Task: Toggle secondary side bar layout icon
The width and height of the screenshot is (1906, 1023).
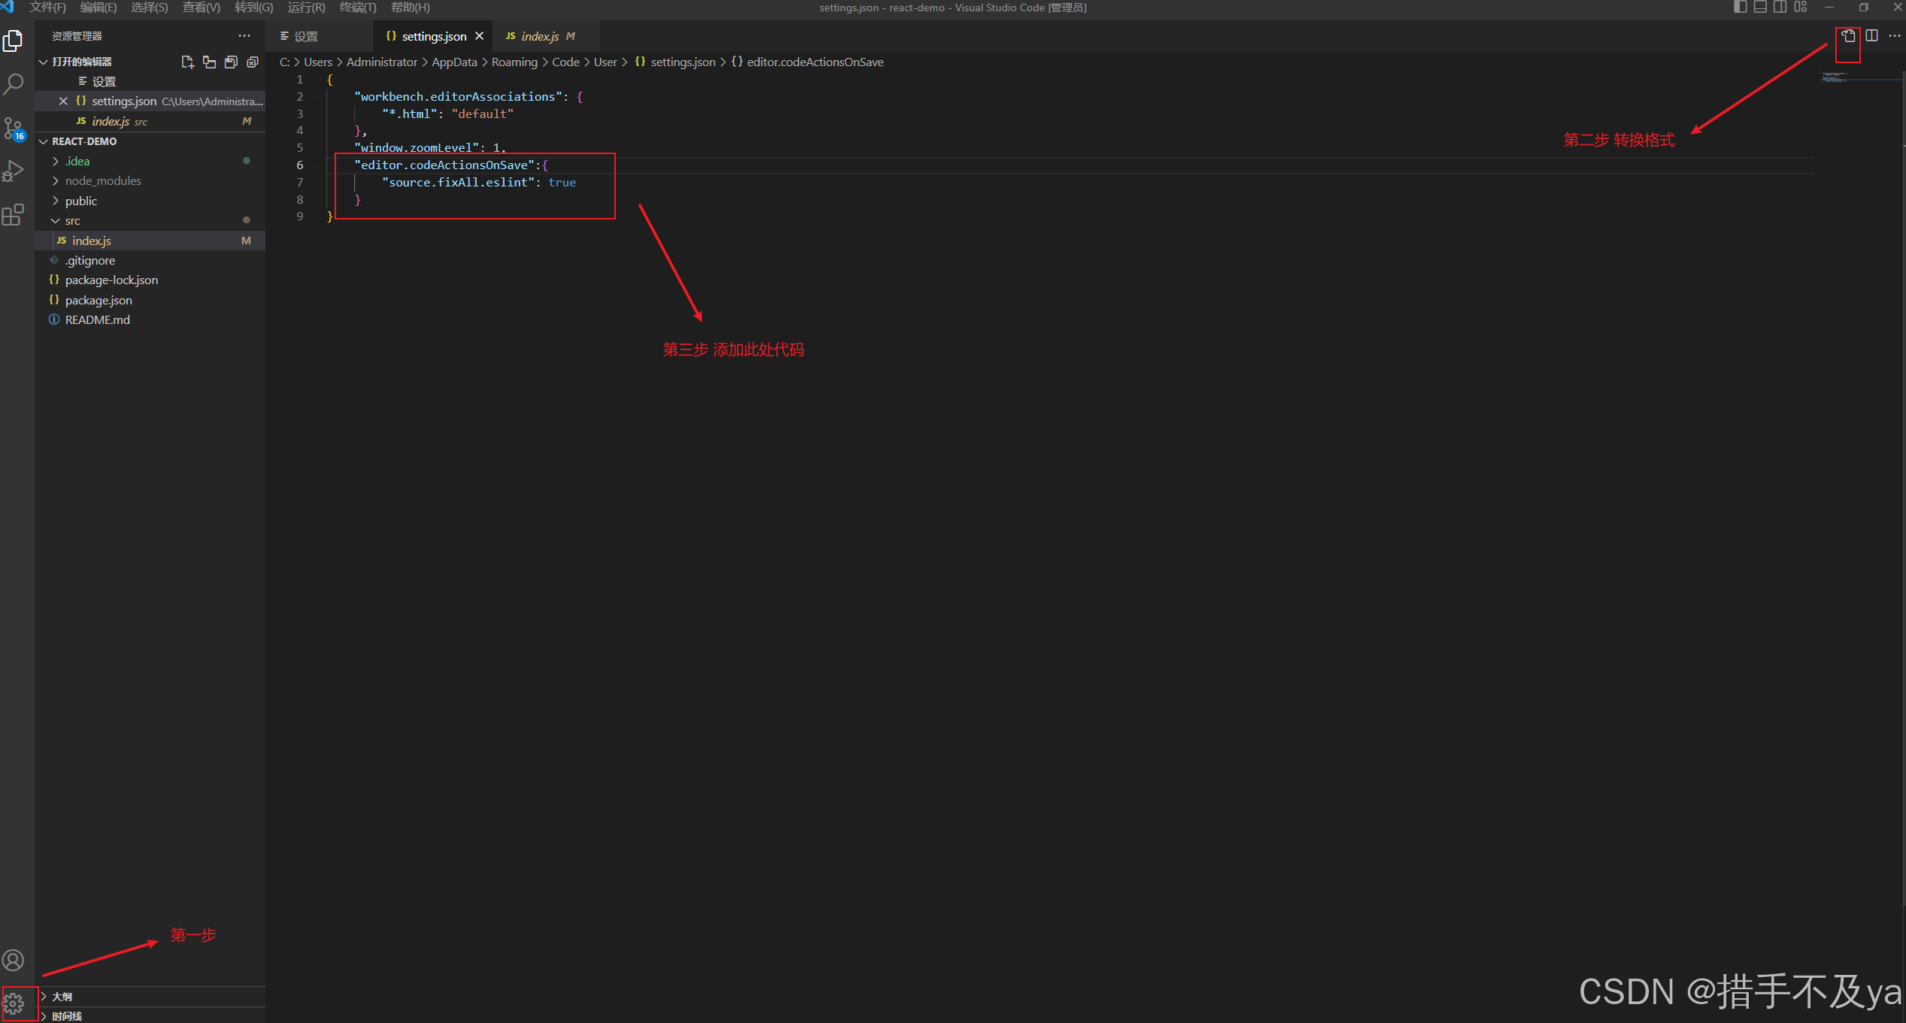Action: coord(1780,8)
